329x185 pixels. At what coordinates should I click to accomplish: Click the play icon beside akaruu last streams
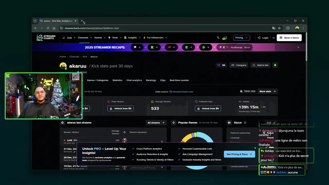[62, 123]
